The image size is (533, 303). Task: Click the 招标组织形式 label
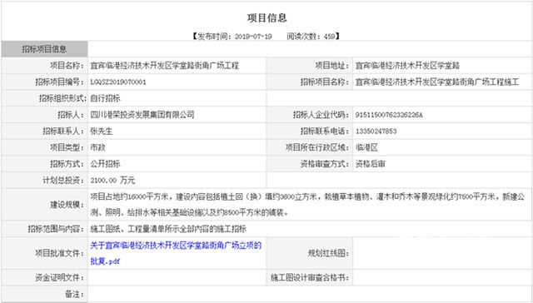(63, 98)
